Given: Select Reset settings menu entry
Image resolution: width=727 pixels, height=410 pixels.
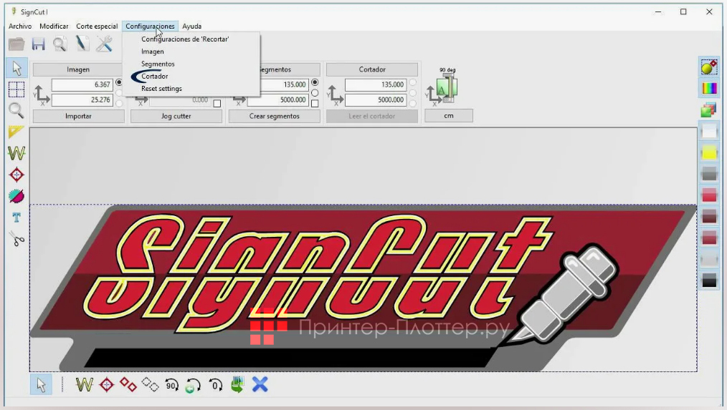Looking at the screenshot, I should pos(161,89).
